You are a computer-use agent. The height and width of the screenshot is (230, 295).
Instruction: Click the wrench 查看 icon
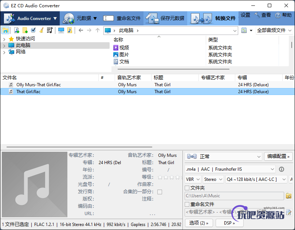click(257, 15)
